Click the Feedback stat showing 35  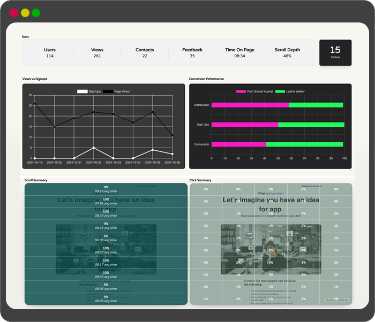[x=192, y=52]
